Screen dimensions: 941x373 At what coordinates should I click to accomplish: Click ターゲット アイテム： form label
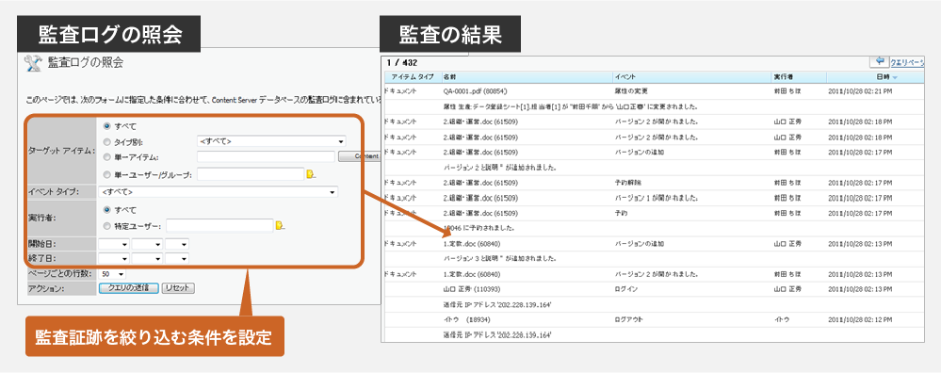[62, 151]
